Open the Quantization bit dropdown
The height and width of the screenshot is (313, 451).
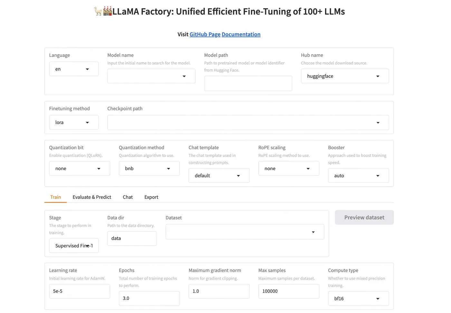pyautogui.click(x=79, y=169)
